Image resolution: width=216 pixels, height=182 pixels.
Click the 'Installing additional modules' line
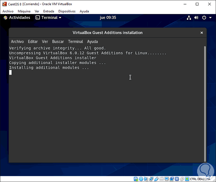click(x=49, y=68)
